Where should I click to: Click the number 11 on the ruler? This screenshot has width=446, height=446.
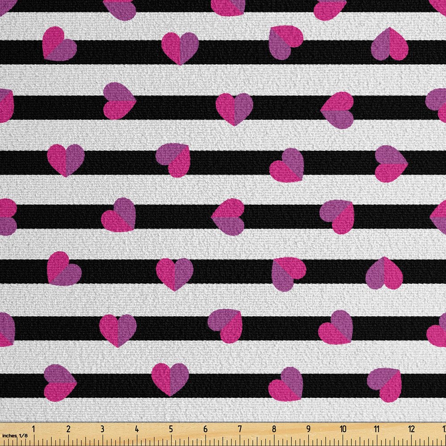pyautogui.click(x=377, y=429)
